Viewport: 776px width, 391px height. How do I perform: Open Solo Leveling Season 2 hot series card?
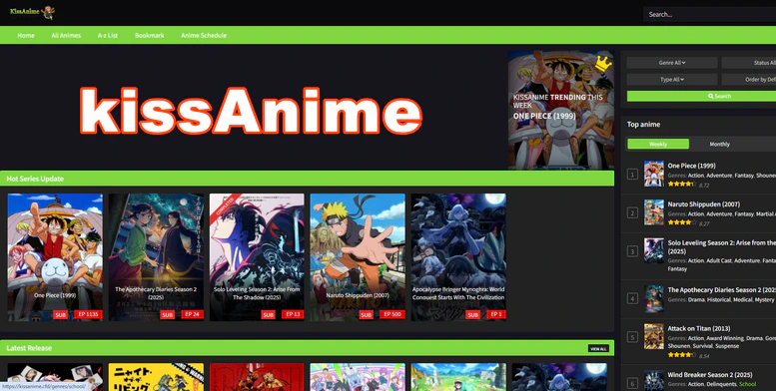point(257,257)
